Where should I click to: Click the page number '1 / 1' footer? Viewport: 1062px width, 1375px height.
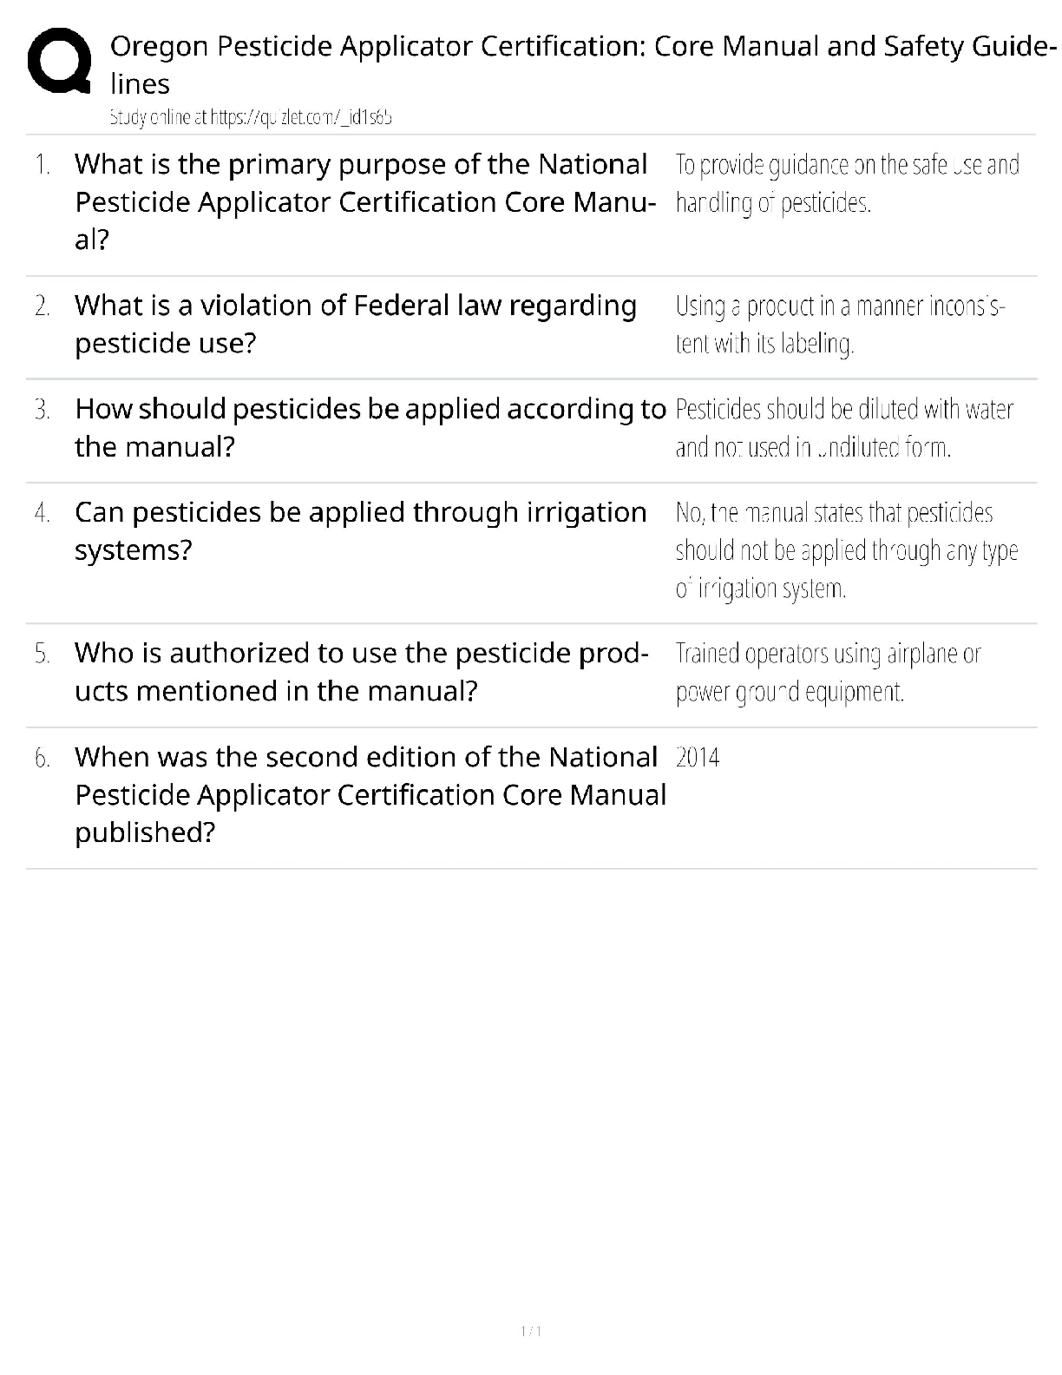point(531,1331)
